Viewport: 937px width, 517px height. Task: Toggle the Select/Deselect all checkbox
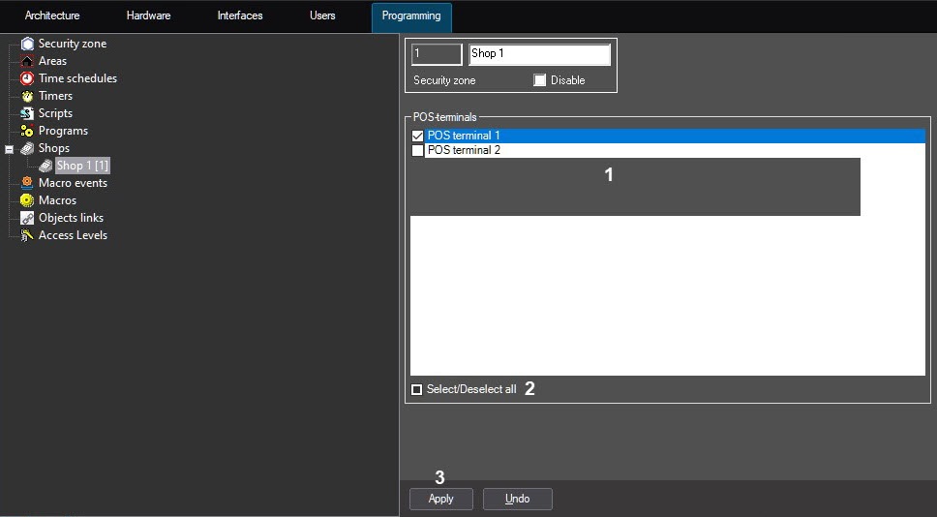pos(417,389)
